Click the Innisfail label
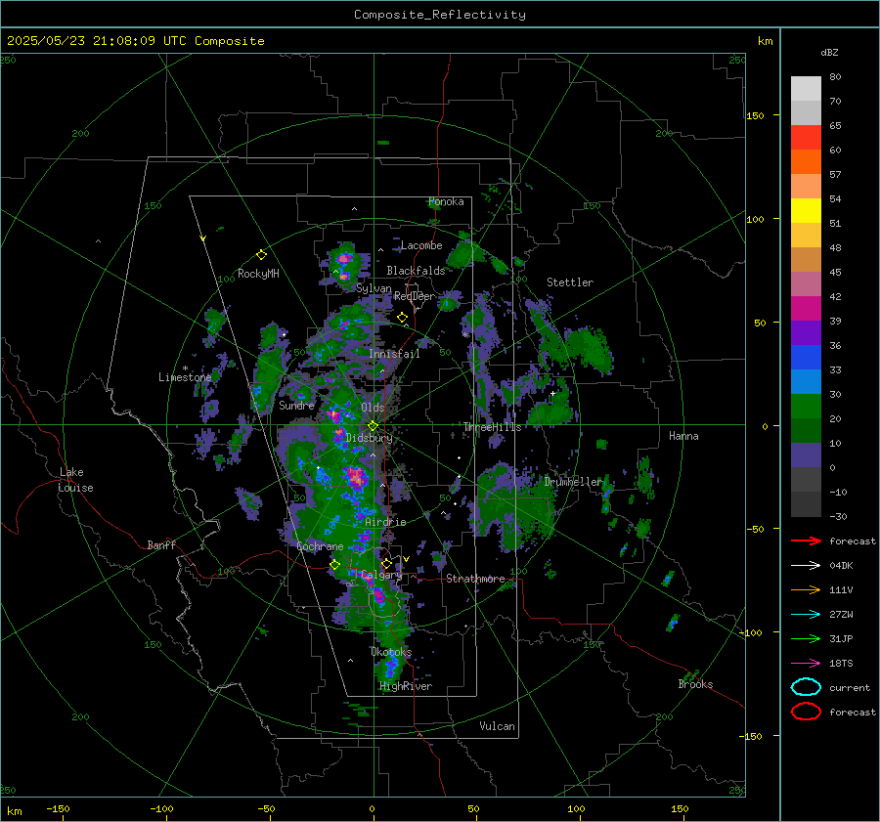Screen dimensions: 880x822 [x=394, y=354]
